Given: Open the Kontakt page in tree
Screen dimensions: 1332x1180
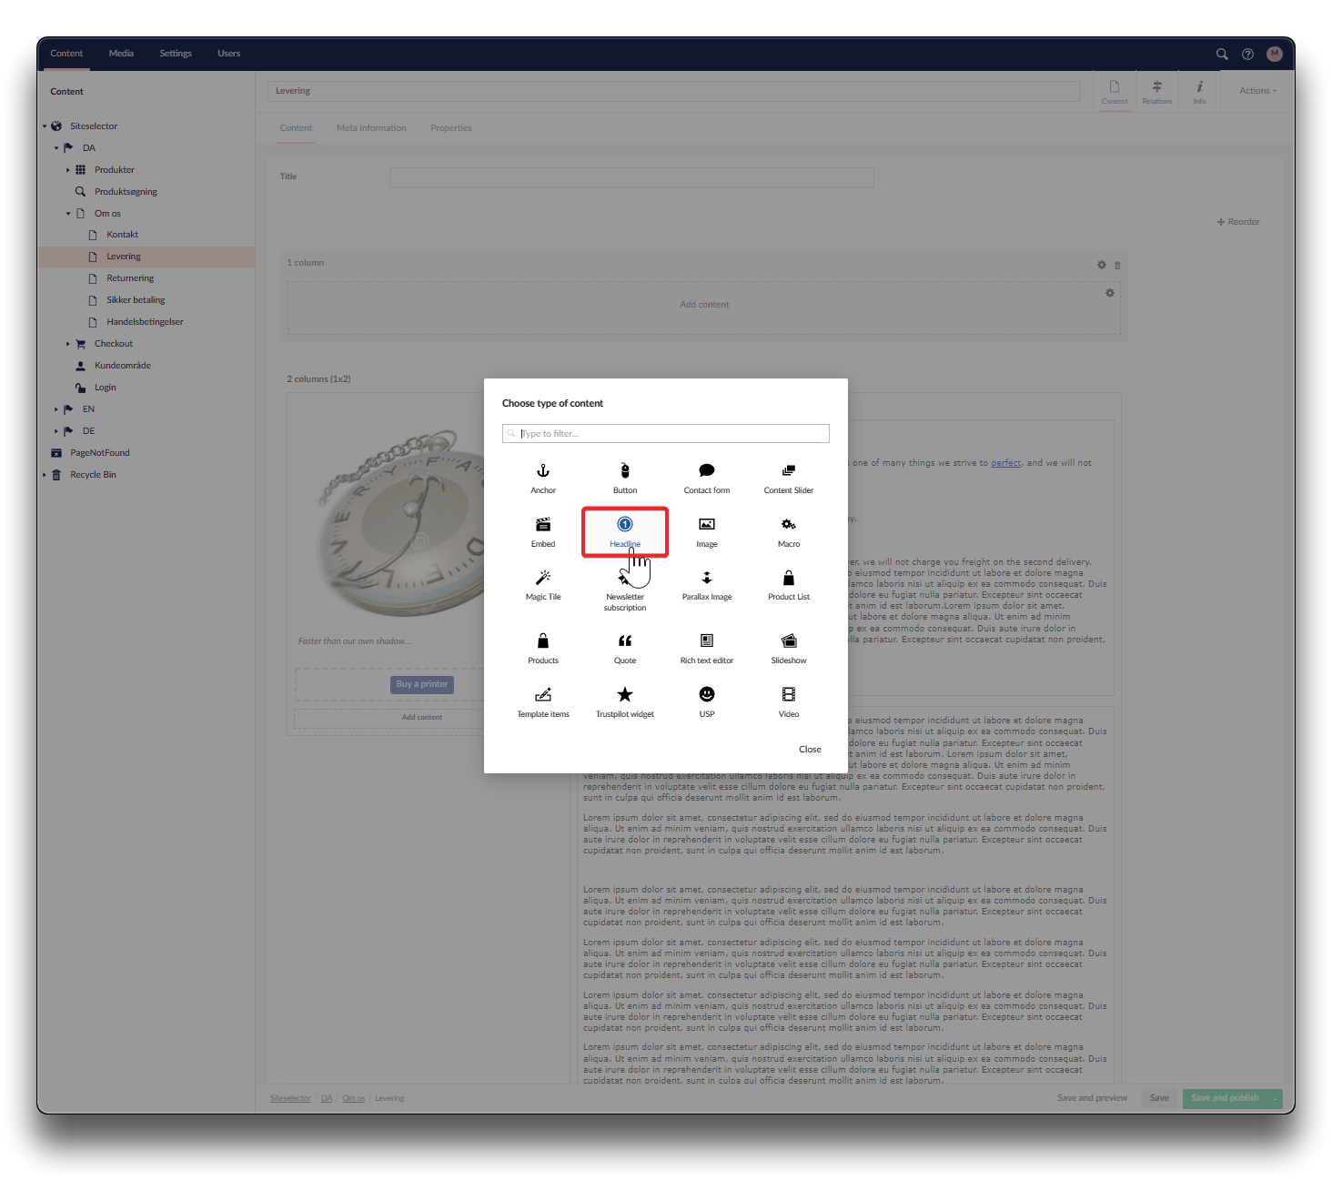Looking at the screenshot, I should 122,235.
